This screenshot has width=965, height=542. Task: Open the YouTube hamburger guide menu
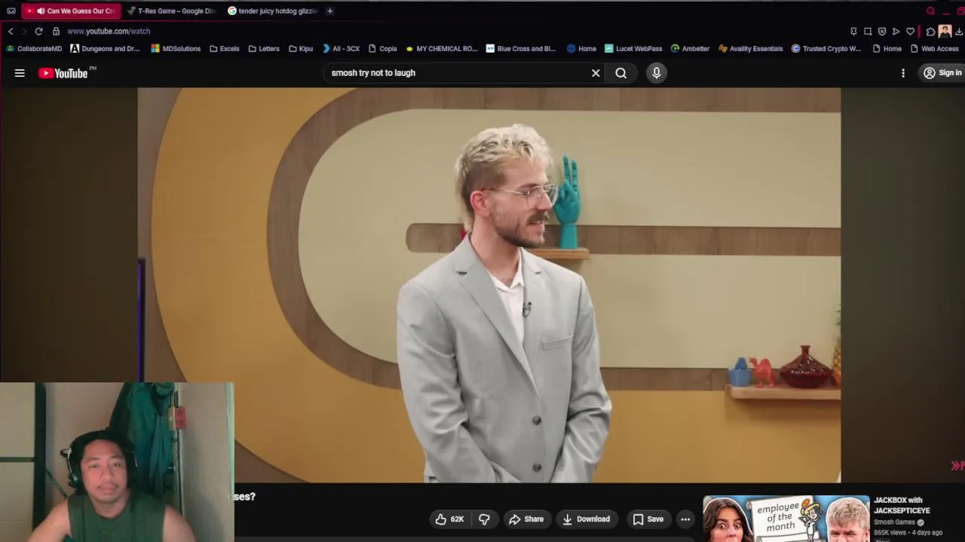pos(20,73)
